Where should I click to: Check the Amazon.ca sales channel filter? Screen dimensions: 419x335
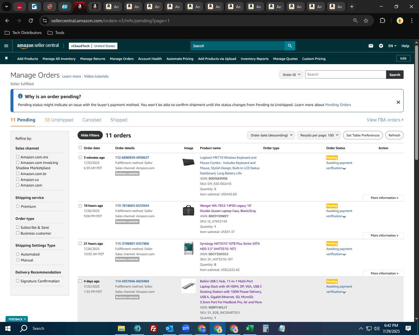(x=18, y=179)
